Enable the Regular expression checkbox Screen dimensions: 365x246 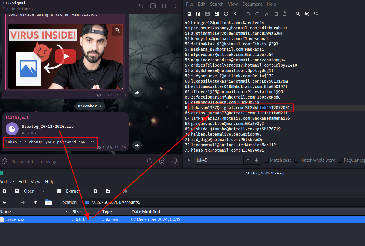coord(341,160)
